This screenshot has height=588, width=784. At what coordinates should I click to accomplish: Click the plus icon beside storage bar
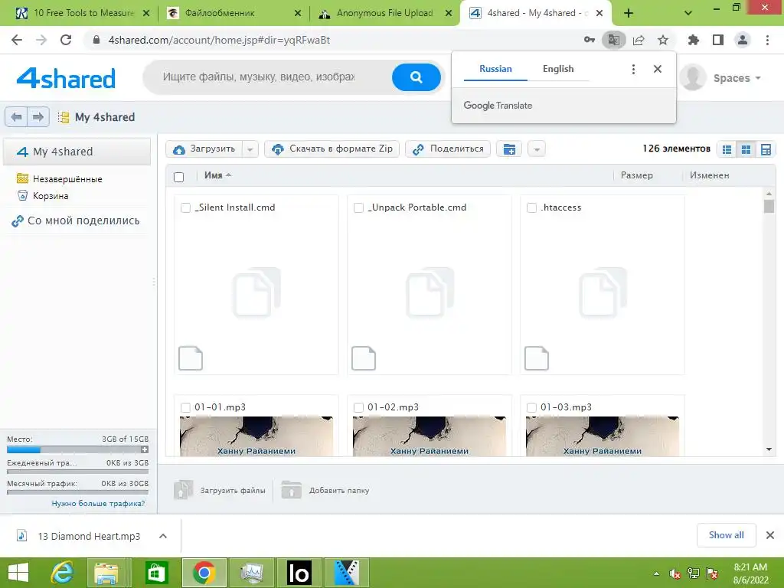(x=145, y=449)
